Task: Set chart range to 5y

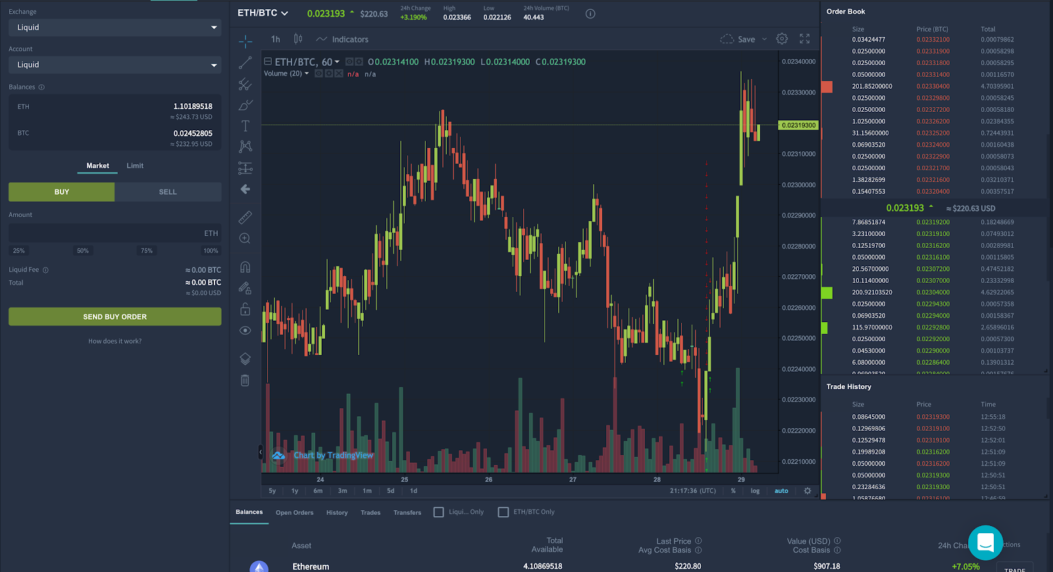Action: tap(272, 491)
